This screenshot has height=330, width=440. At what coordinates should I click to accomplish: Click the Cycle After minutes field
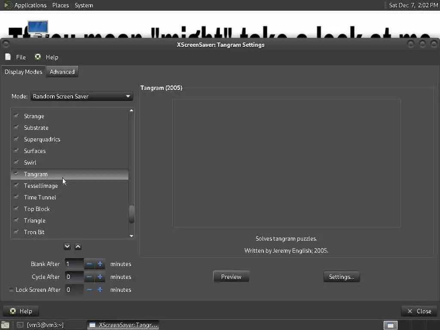[x=74, y=277]
